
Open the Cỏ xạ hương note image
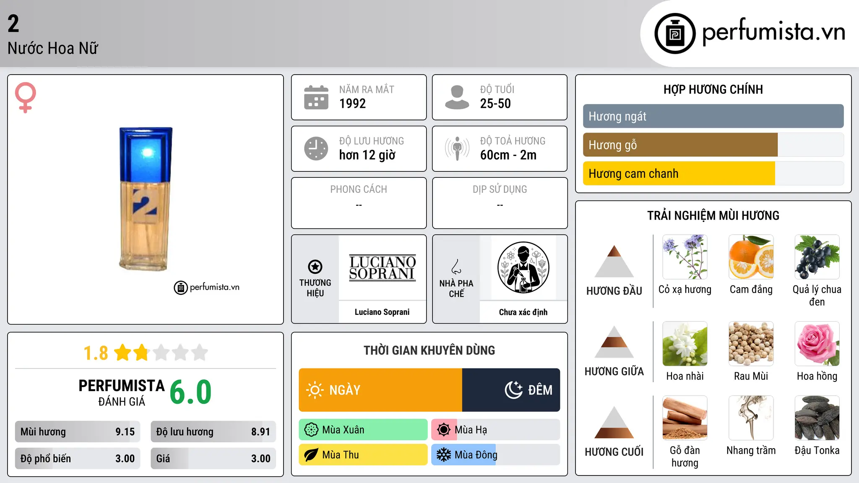click(x=685, y=257)
